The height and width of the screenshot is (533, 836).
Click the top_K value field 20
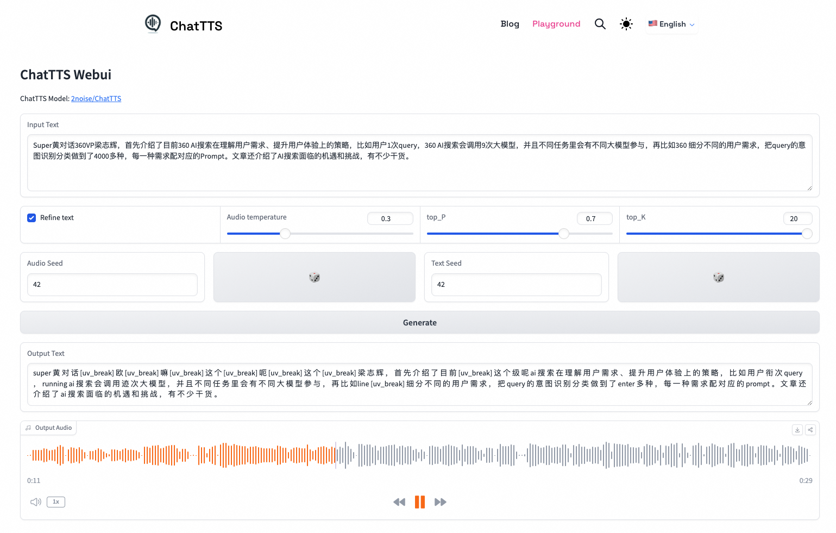[x=797, y=218]
